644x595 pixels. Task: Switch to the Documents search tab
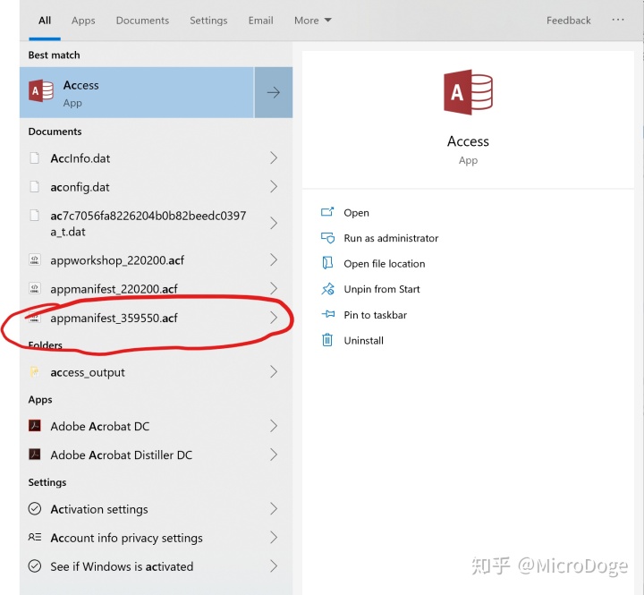coord(142,21)
